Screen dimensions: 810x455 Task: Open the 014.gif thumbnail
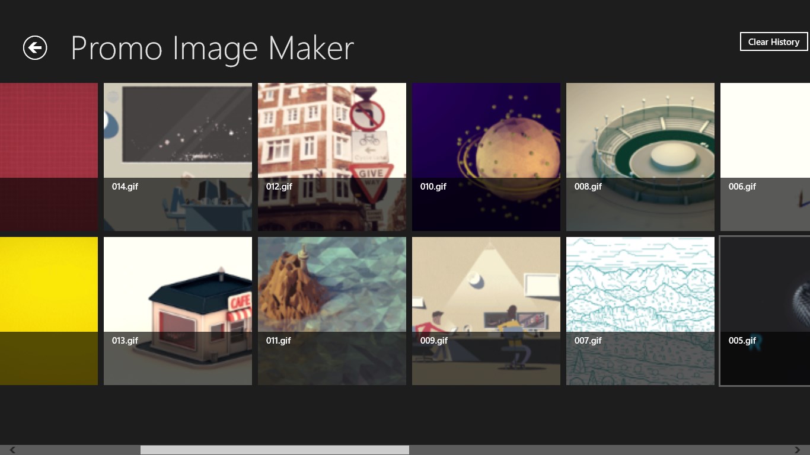tap(178, 157)
